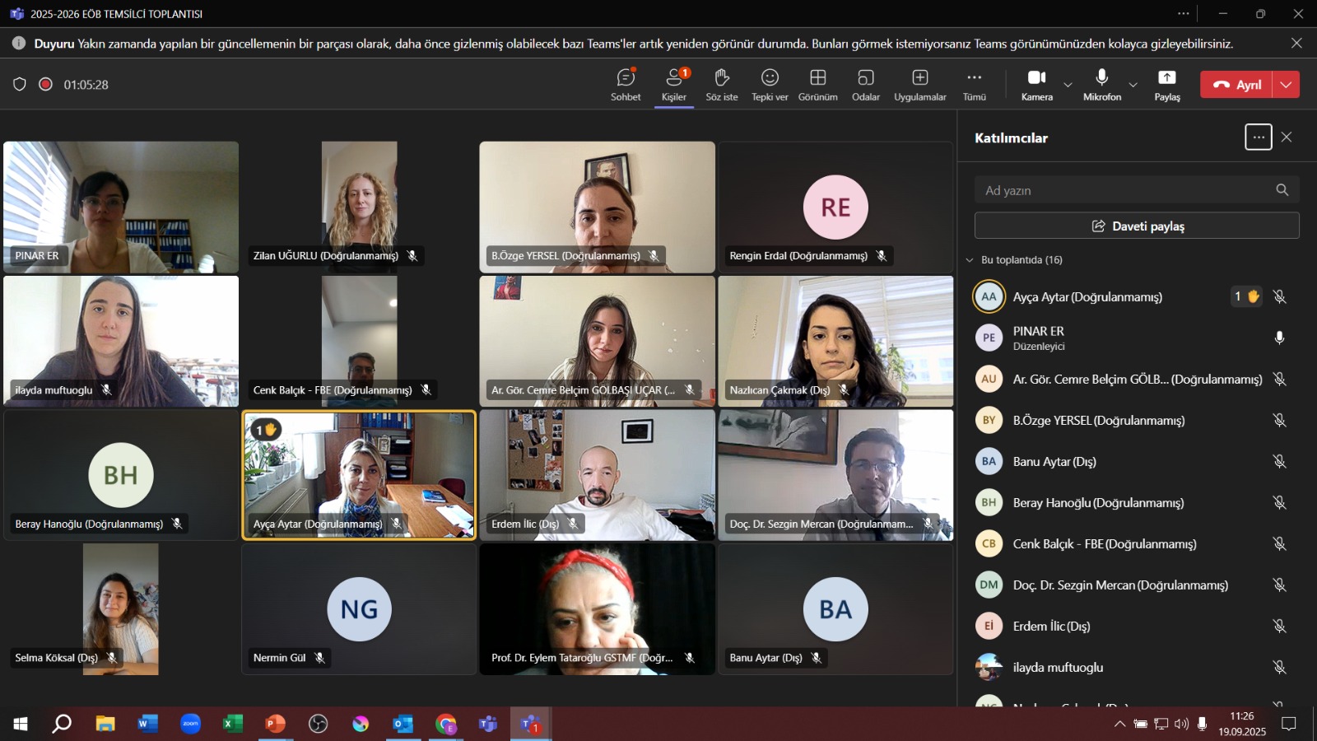Open the Görünüm view options
This screenshot has width=1317, height=741.
817,84
